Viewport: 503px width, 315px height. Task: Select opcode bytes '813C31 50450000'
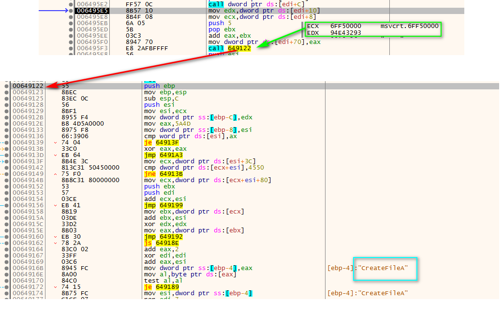90,168
